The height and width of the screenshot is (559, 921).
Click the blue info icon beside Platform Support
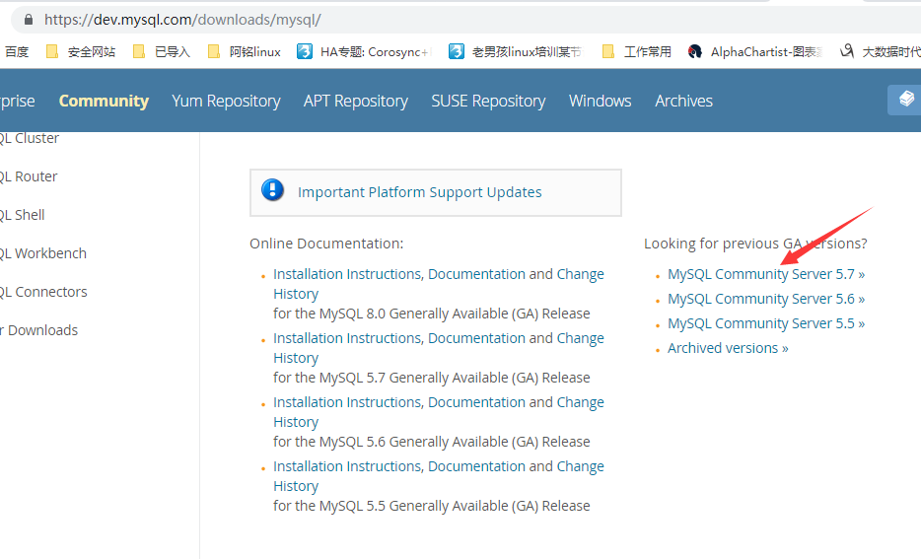pos(273,191)
